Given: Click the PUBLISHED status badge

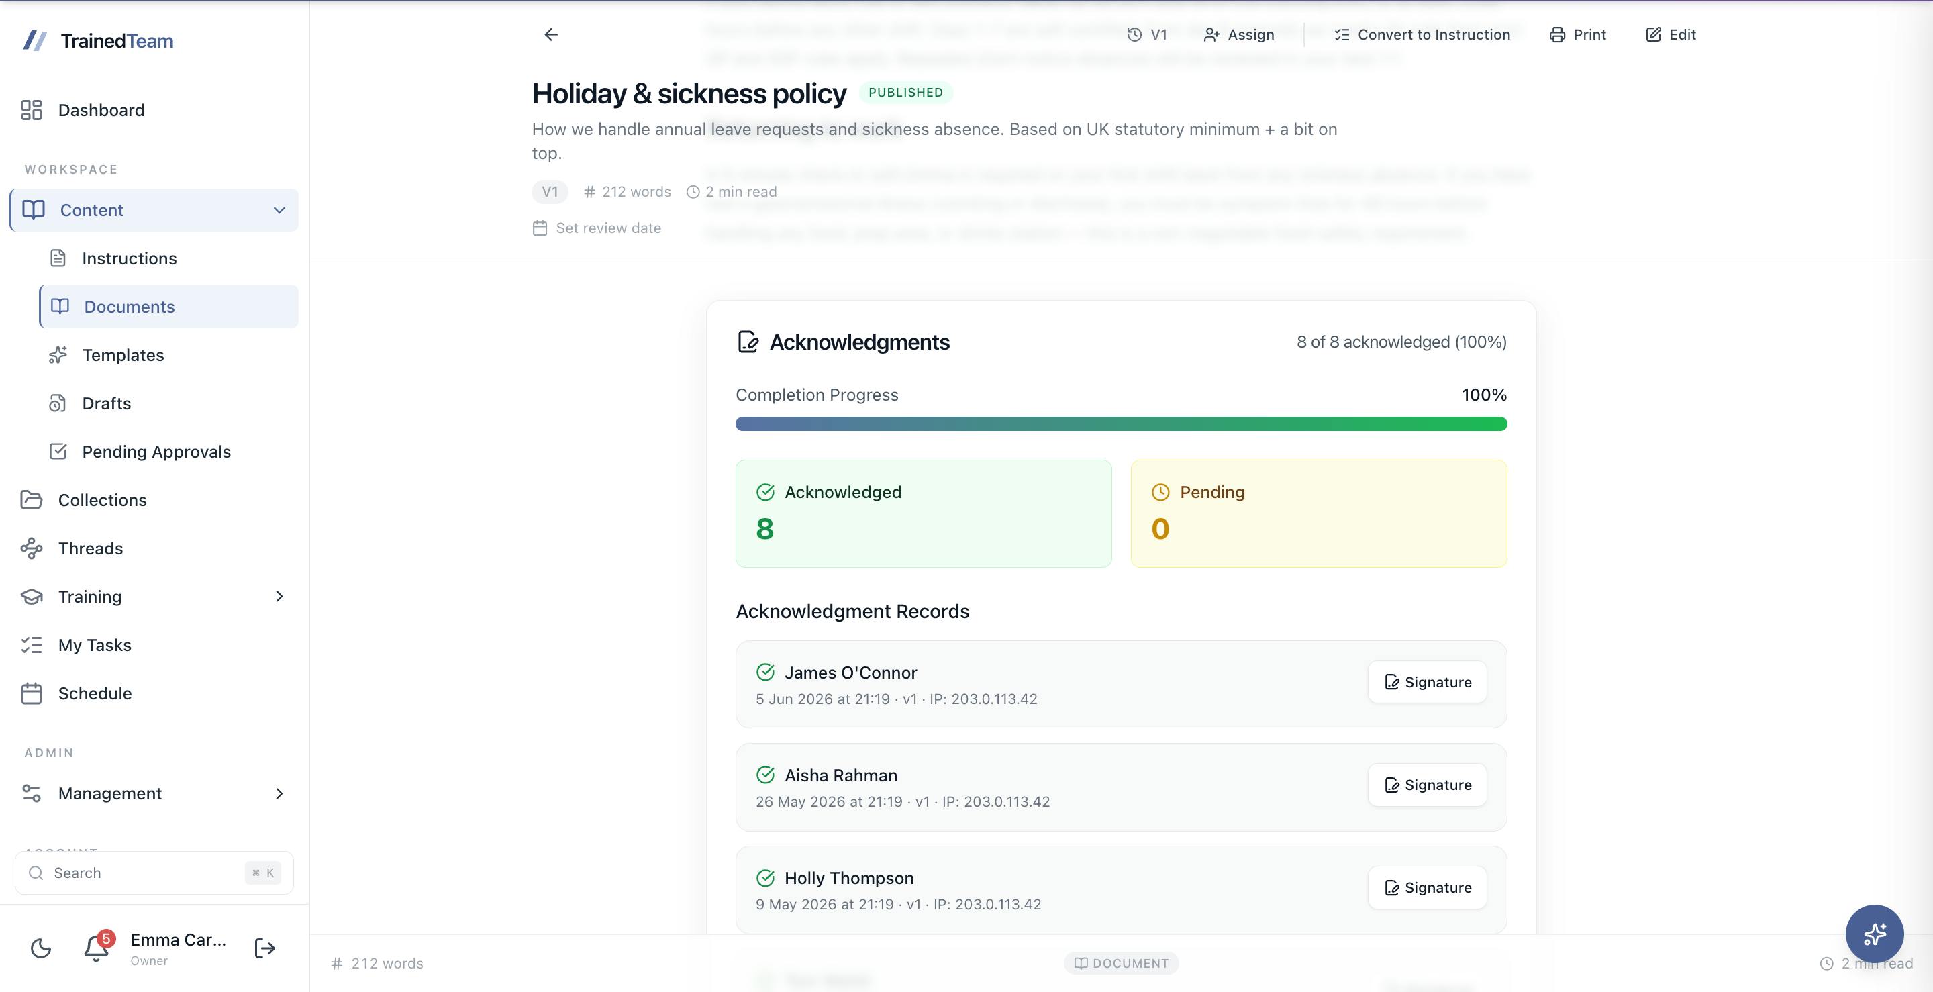Looking at the screenshot, I should coord(905,93).
